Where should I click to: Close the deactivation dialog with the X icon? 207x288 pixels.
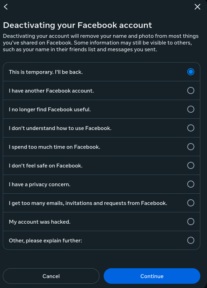point(197,7)
